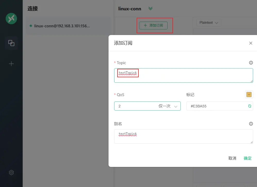Click the info icon next to Topic
This screenshot has height=187, width=257.
coord(251,62)
